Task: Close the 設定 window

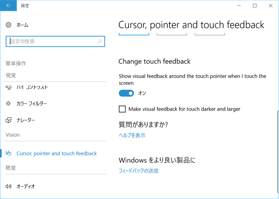Action: (271, 5)
